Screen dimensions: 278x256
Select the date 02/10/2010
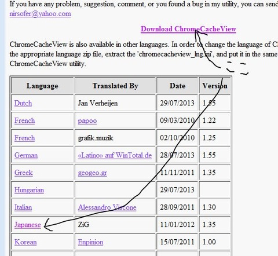point(177,138)
